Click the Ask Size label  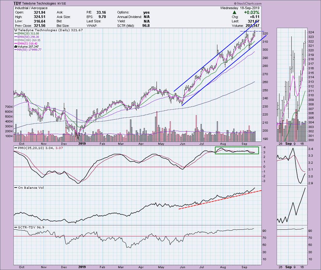click(64, 17)
